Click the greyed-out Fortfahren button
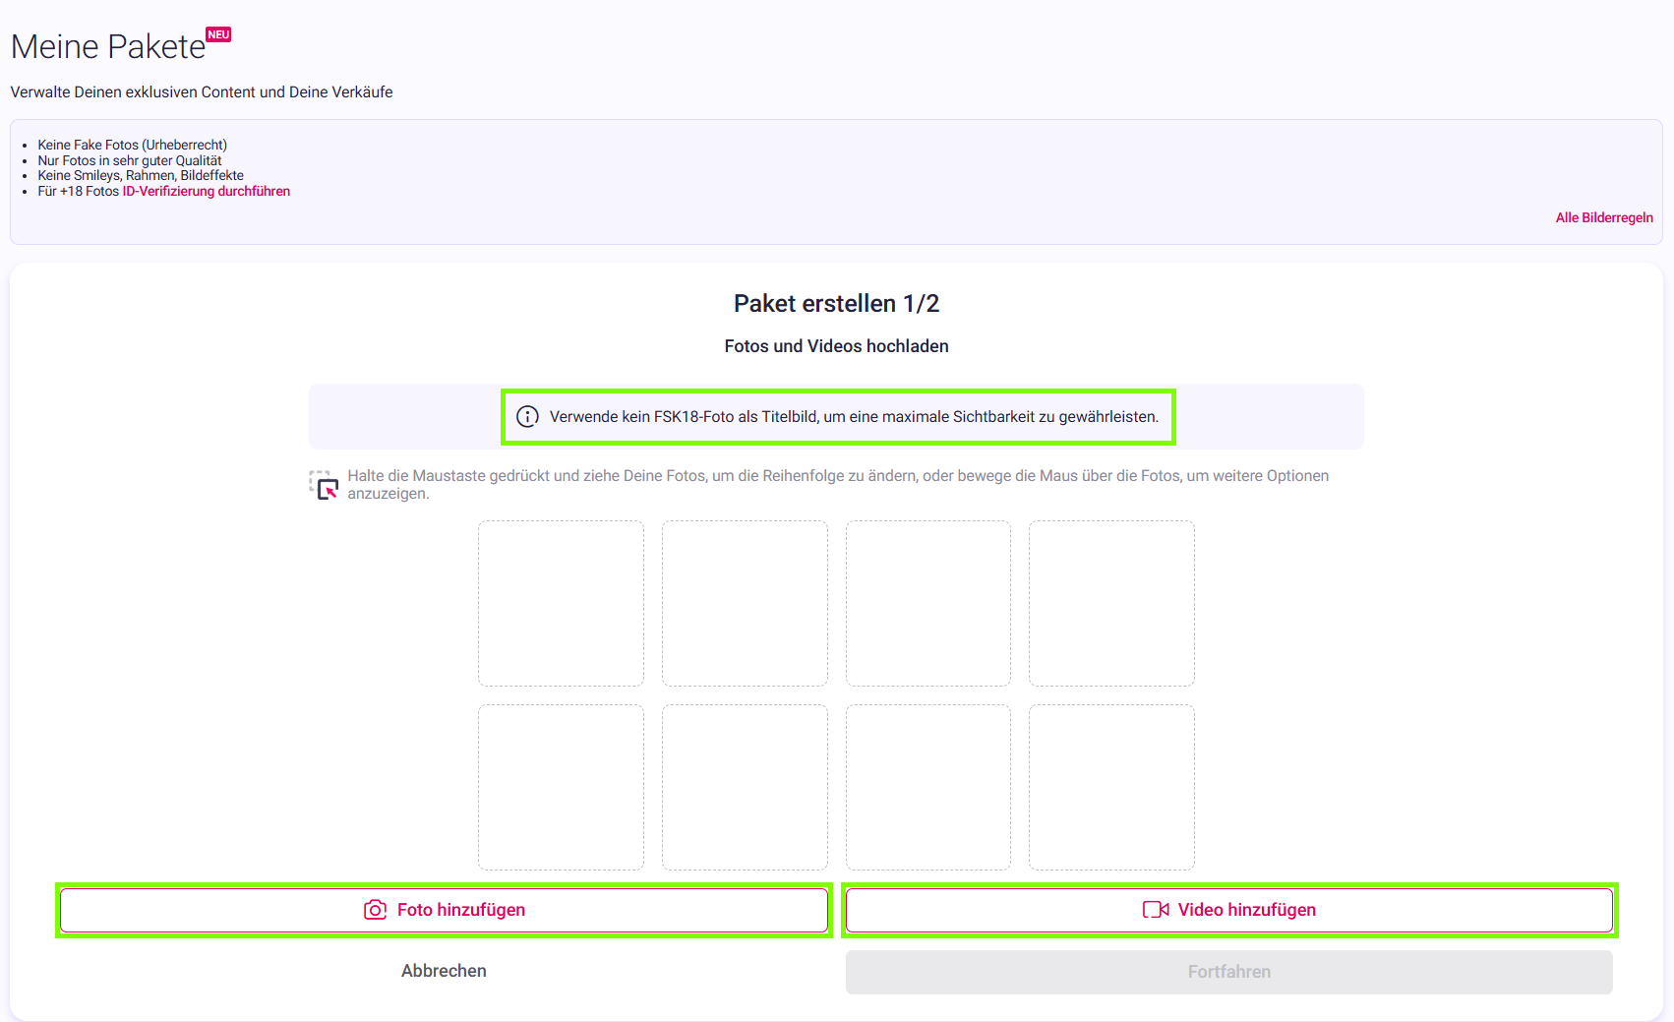The image size is (1674, 1022). click(x=1229, y=972)
